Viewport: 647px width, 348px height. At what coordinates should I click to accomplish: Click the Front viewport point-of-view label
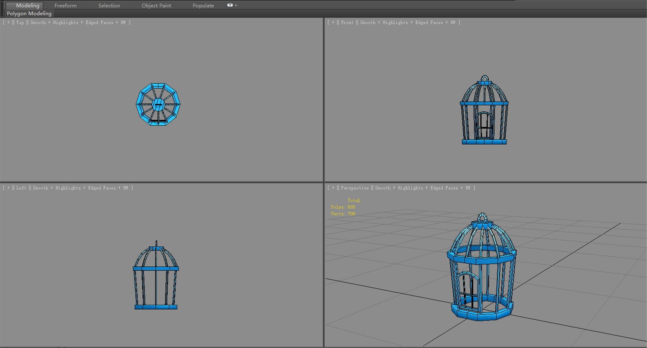pyautogui.click(x=347, y=23)
